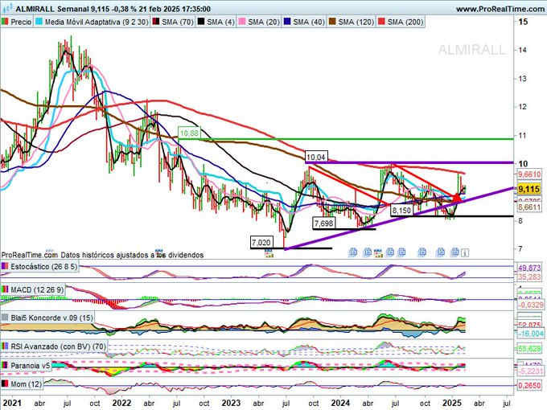547x410 pixels.
Task: Click the red SMA (200) color swatch
Action: pos(381,22)
